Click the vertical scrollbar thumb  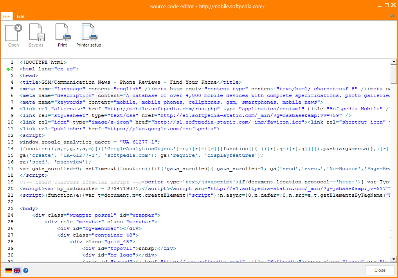click(x=393, y=74)
